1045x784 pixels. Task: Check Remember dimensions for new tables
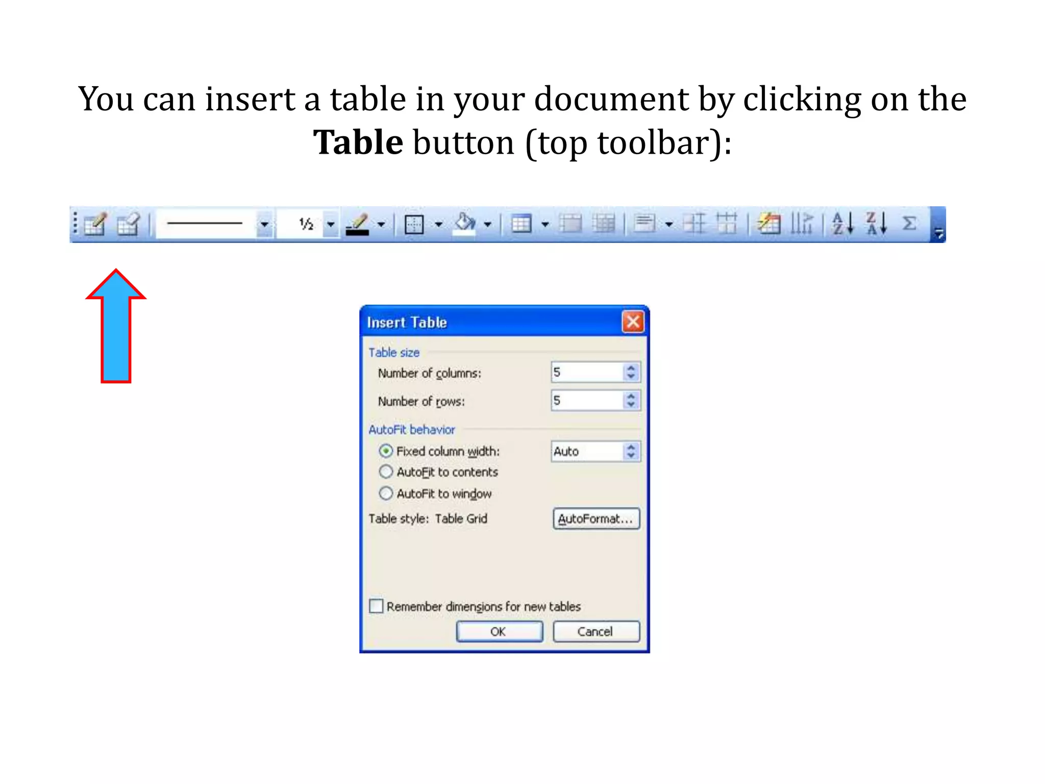pos(376,606)
